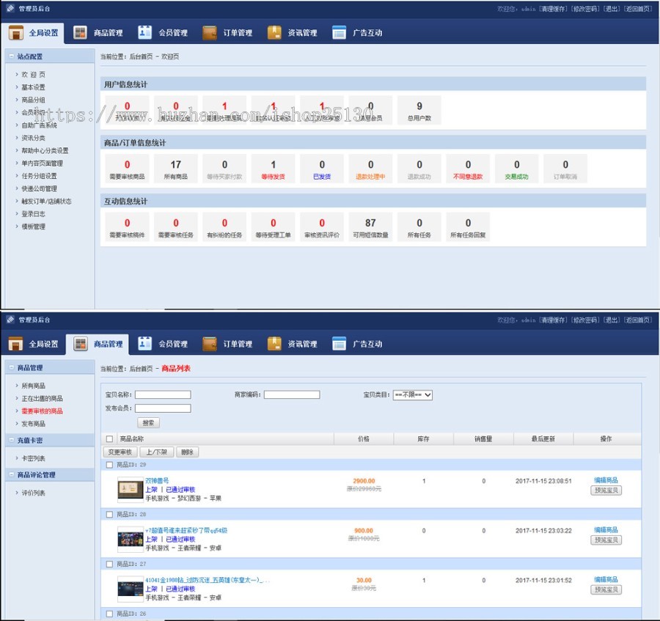Image resolution: width=660 pixels, height=621 pixels.
Task: Click the 变更审核 button
Action: (x=120, y=452)
